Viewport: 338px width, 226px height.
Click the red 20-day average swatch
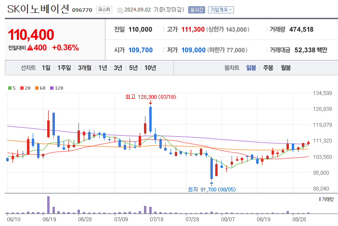click(x=22, y=88)
